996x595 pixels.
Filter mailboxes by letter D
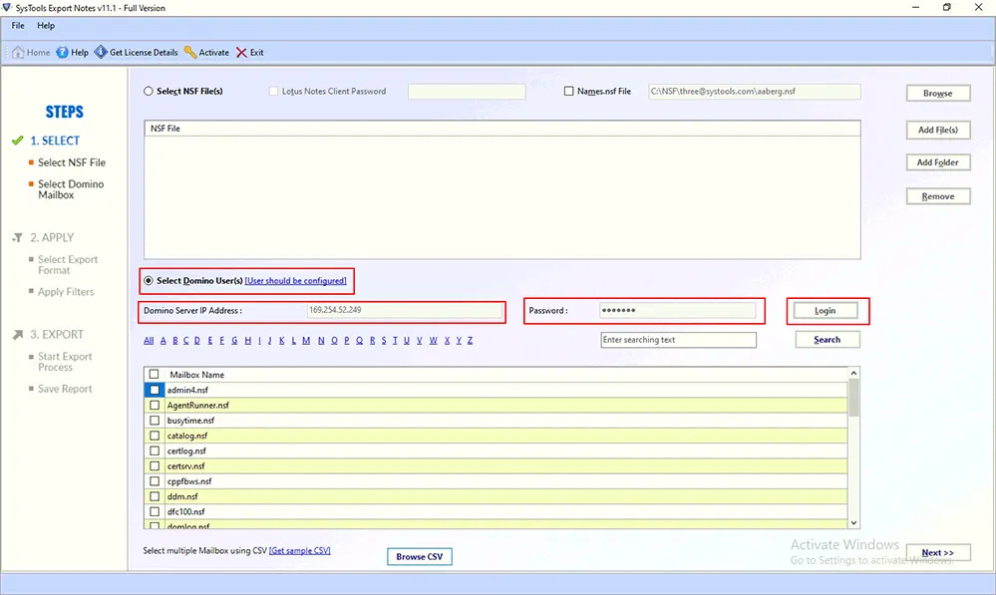coord(197,341)
